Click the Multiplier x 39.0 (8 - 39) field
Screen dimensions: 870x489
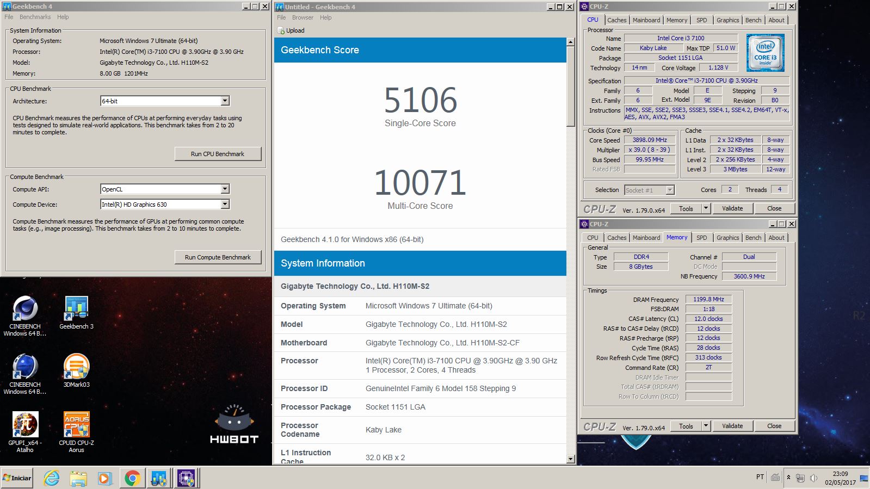click(650, 150)
